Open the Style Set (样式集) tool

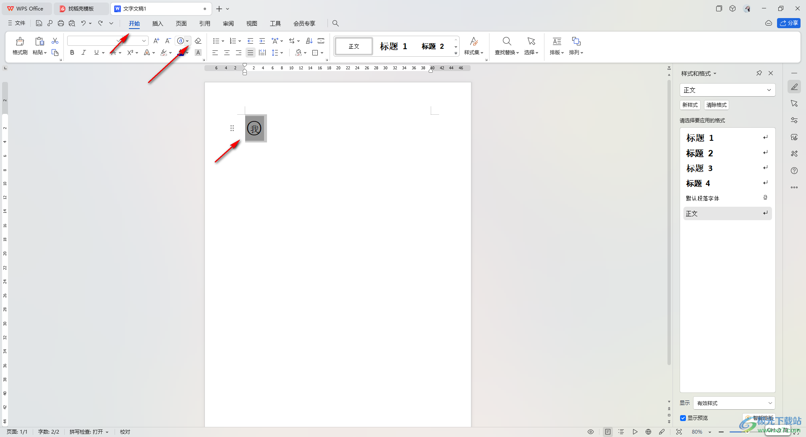pos(474,46)
